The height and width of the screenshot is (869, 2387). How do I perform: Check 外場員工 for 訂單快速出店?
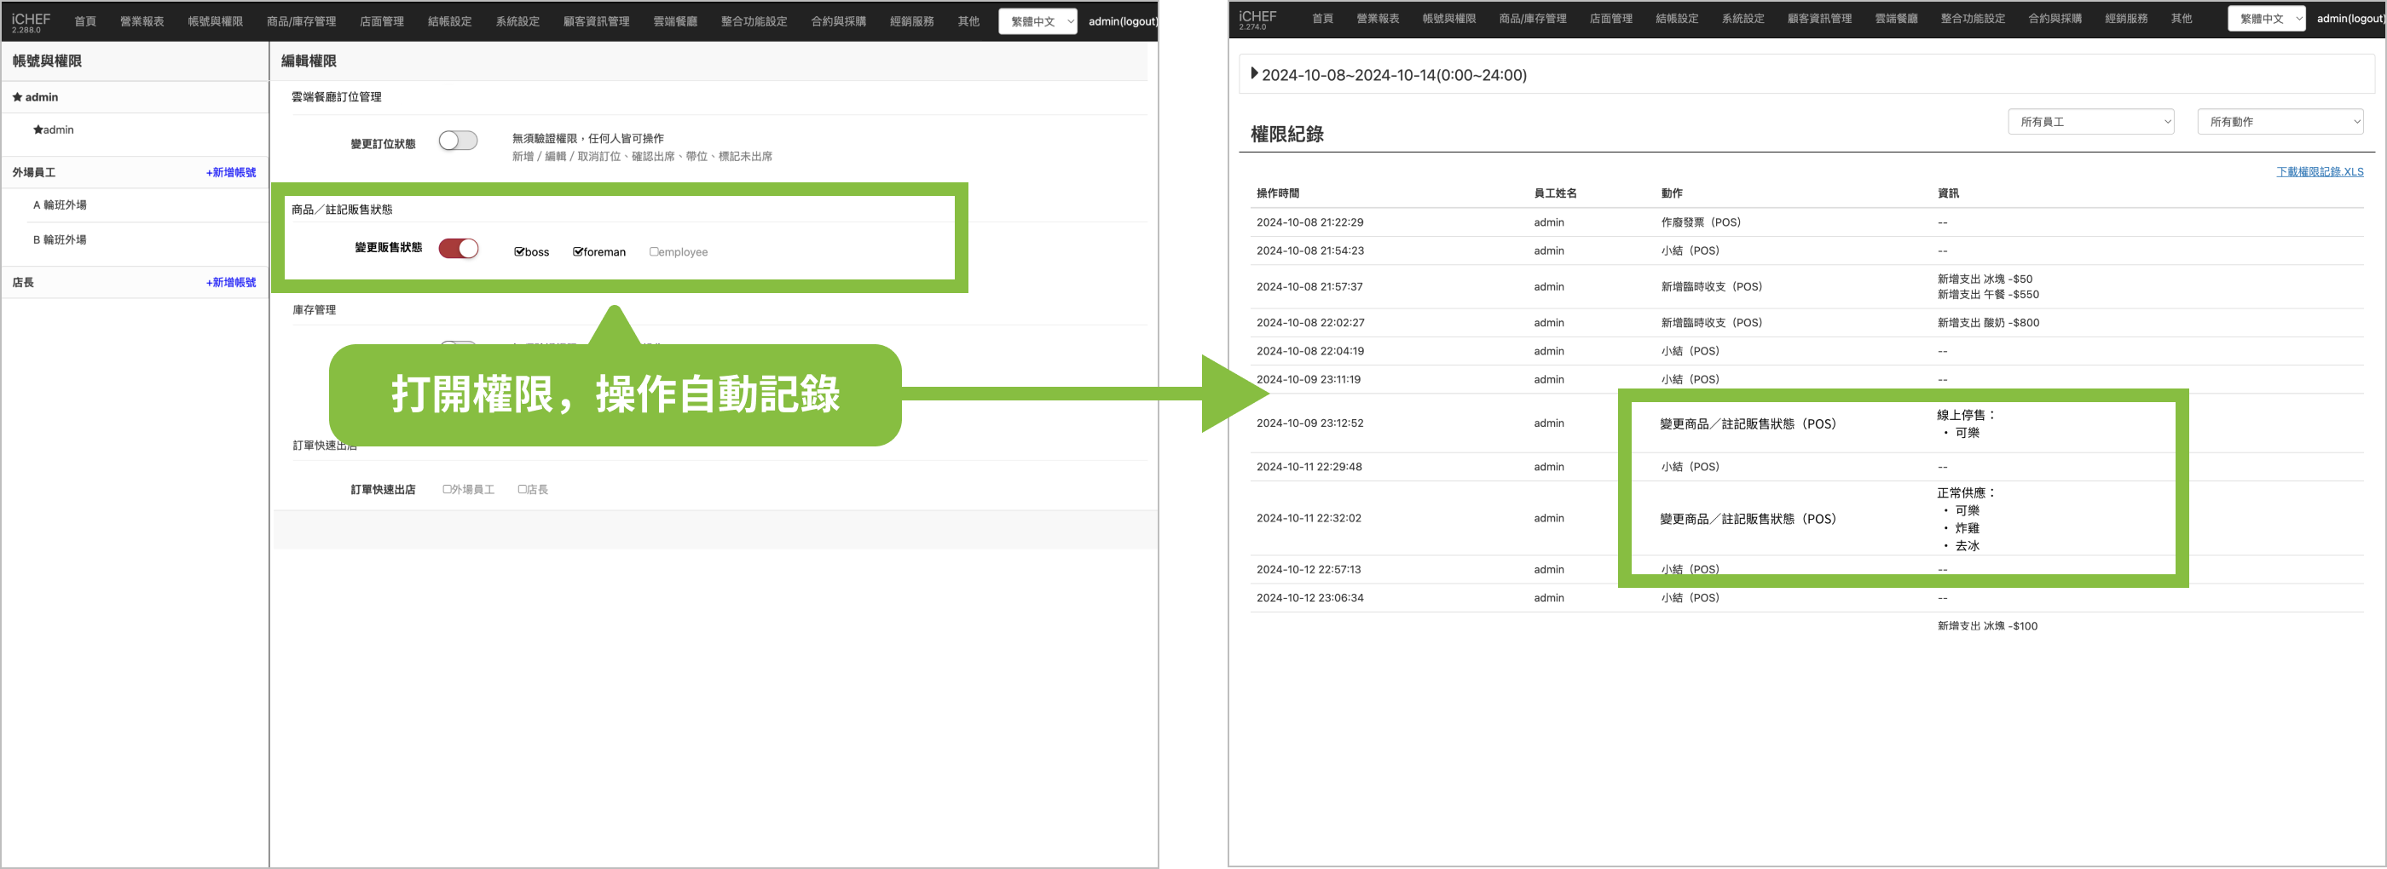click(448, 489)
